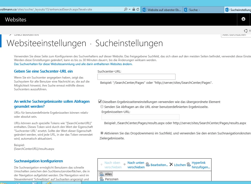
Task: Click the Websites heading in top bar
Action: pos(16,19)
